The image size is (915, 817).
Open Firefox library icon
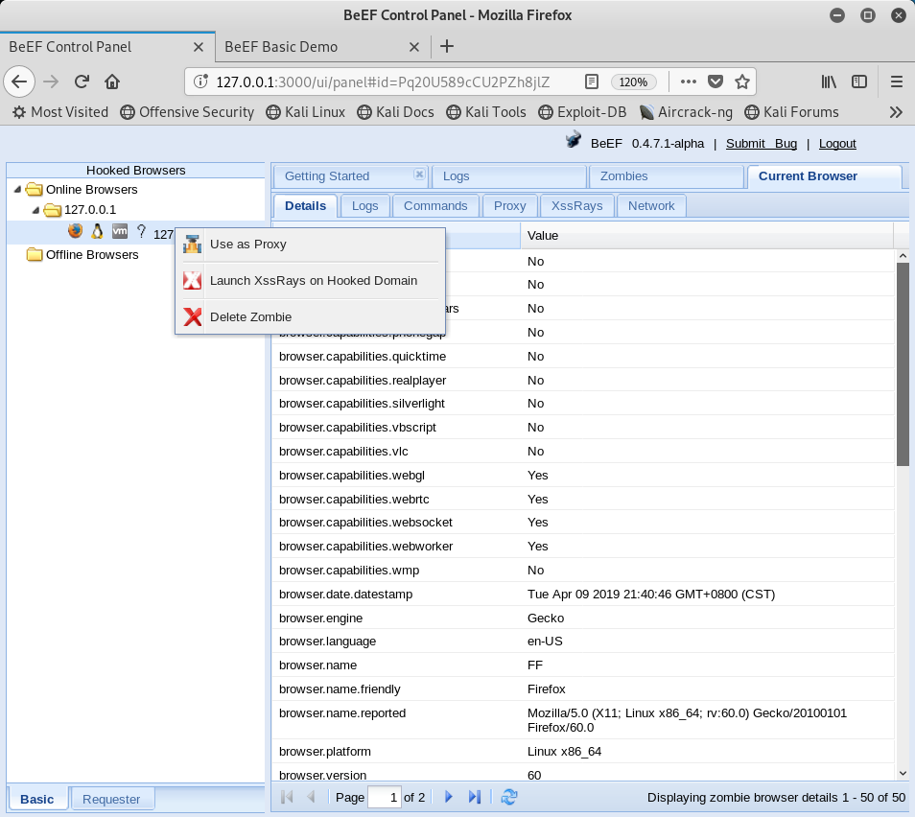pos(829,82)
